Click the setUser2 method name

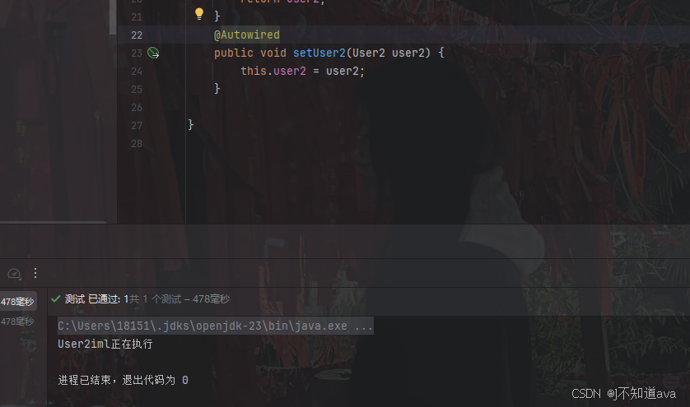pos(319,53)
